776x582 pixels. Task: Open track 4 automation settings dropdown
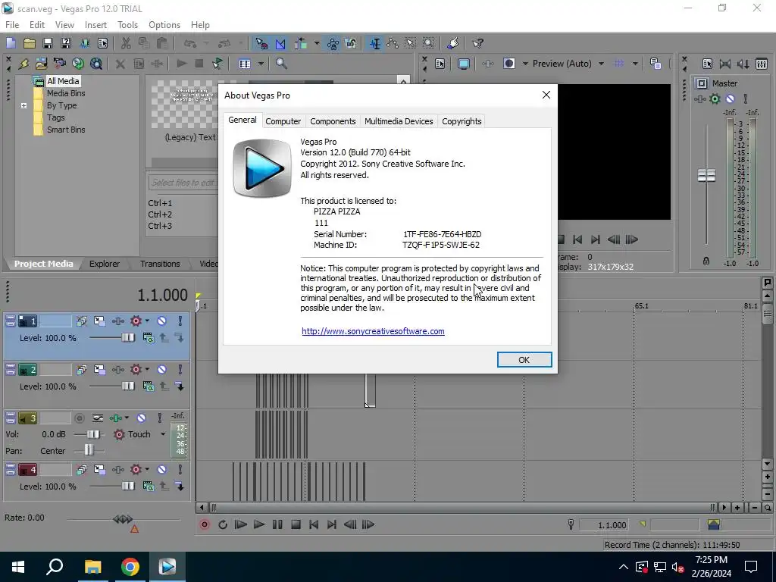tap(147, 469)
